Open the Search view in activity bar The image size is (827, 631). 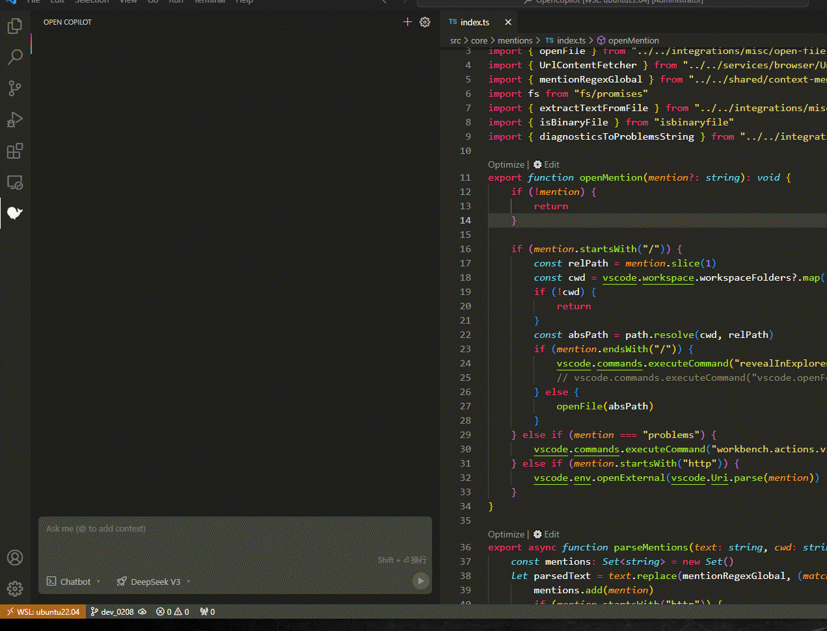coord(14,57)
